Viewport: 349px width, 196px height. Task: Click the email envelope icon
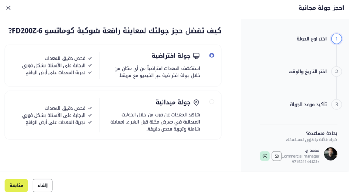[x=276, y=156]
